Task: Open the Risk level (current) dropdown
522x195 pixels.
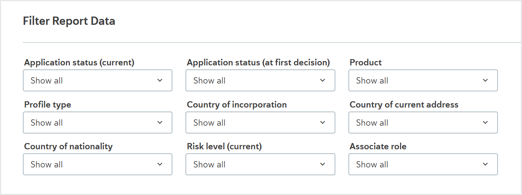Action: coord(260,164)
